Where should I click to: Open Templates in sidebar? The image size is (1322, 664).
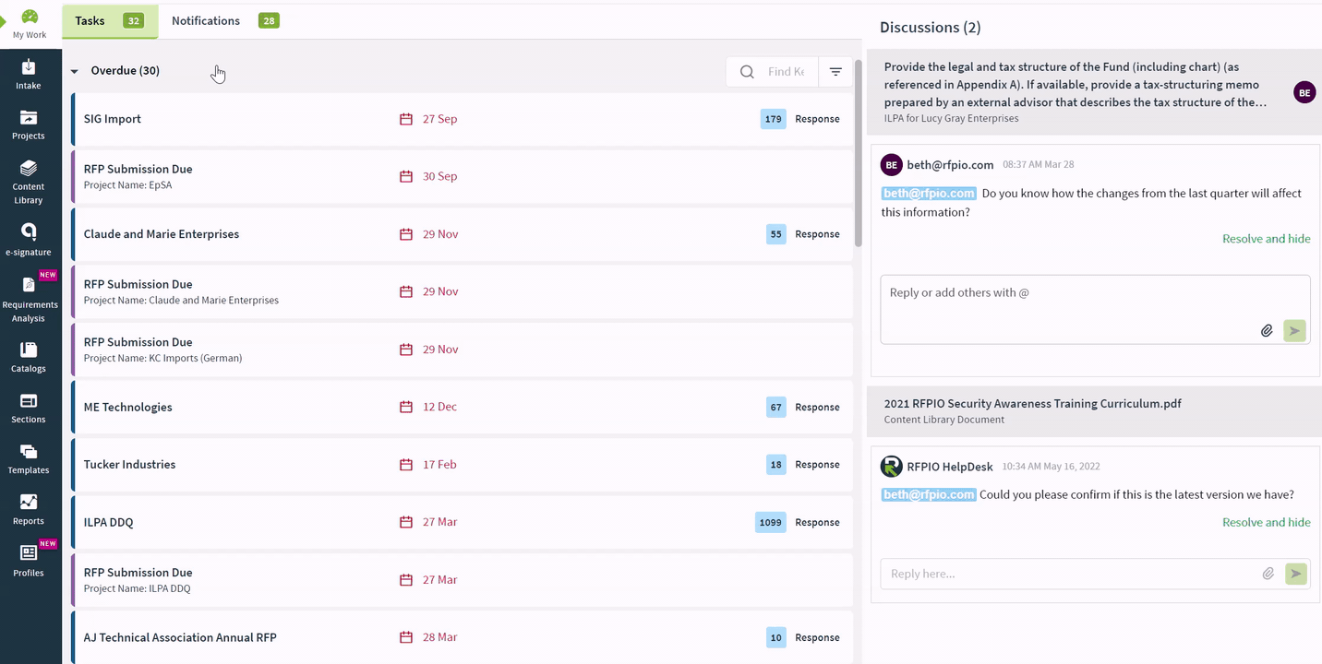pyautogui.click(x=29, y=459)
